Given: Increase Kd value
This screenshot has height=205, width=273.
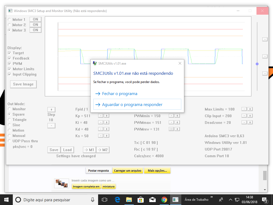Looking at the screenshot, I should pyautogui.click(x=107, y=129).
